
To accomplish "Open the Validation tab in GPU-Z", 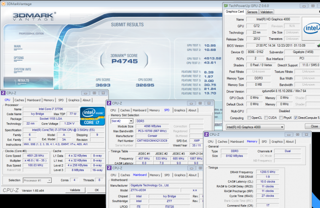I will 267,12.
